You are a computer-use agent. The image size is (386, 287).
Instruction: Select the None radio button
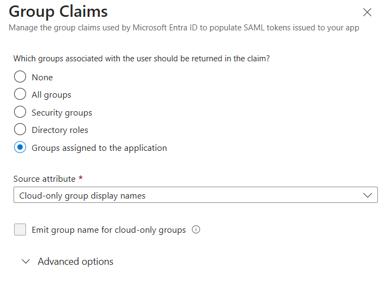(20, 76)
